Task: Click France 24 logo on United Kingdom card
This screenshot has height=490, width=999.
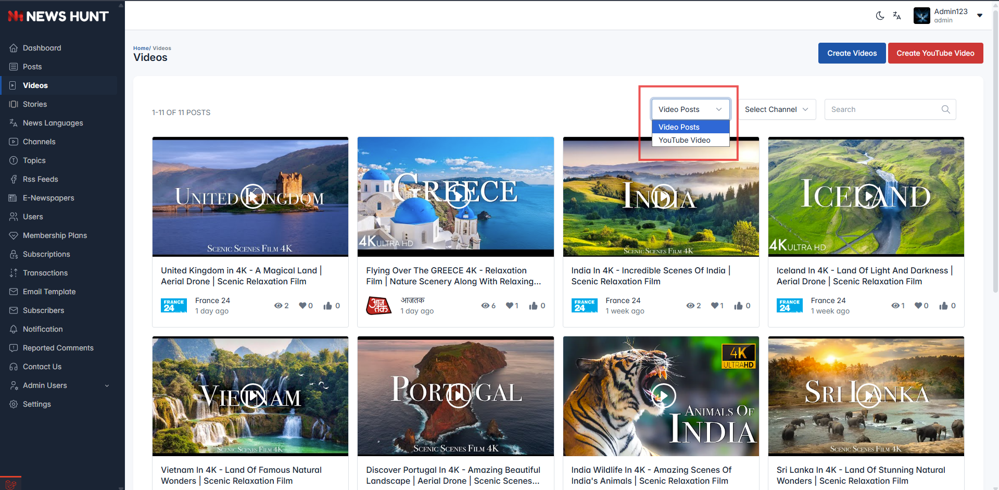Action: coord(174,306)
